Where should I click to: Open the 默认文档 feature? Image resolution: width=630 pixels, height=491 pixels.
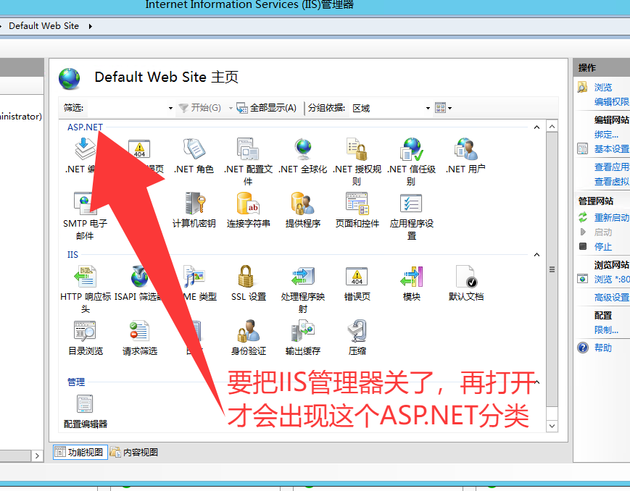[x=466, y=283]
